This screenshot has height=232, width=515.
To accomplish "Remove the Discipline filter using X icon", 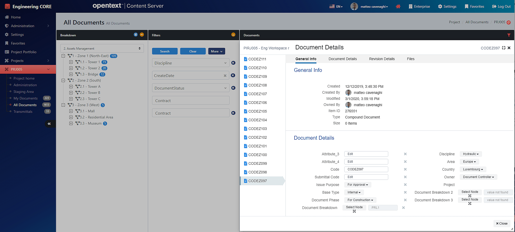I will point(233,63).
